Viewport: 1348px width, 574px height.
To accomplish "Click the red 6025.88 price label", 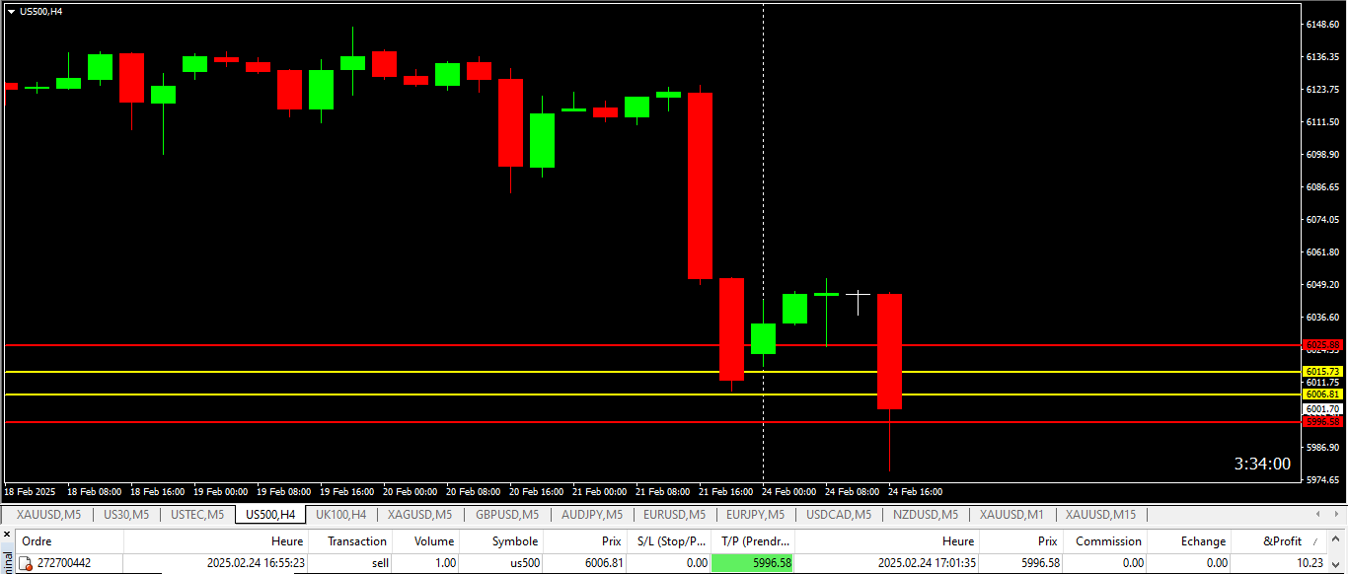I will point(1322,345).
